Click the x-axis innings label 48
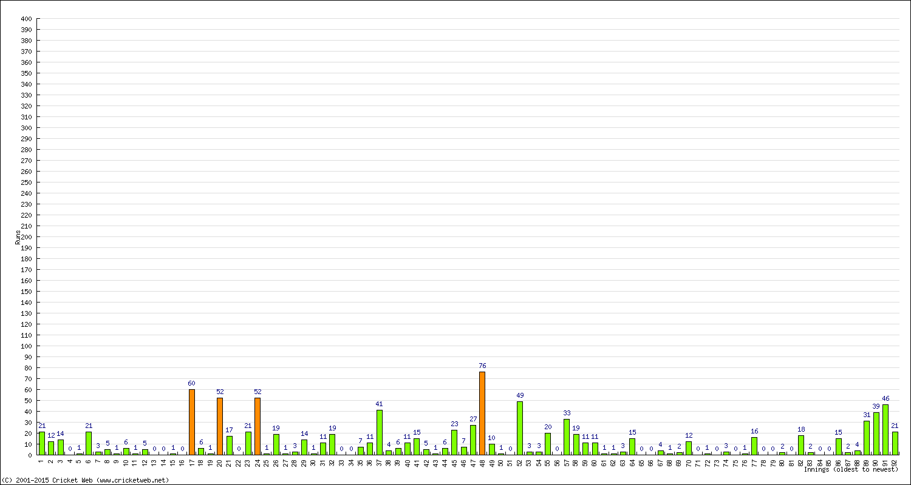The height and width of the screenshot is (485, 911). click(482, 462)
